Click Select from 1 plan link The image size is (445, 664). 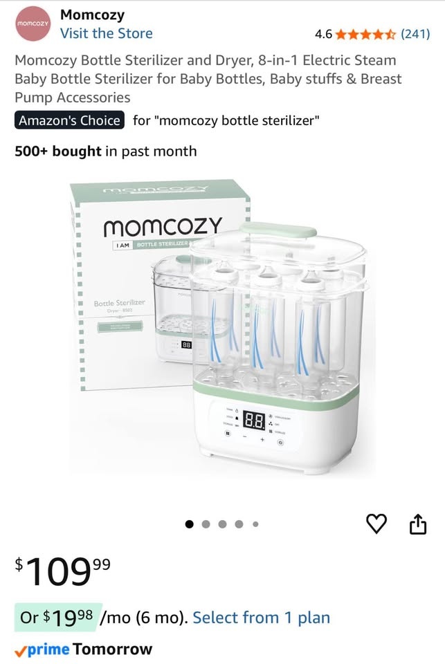[261, 618]
